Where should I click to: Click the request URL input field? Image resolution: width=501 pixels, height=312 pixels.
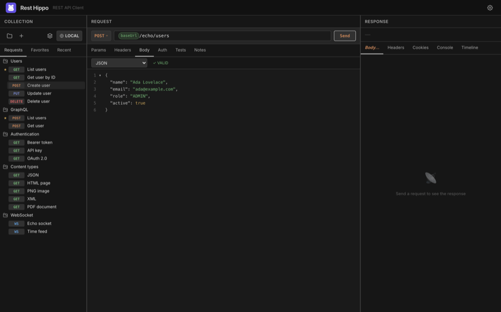[222, 36]
